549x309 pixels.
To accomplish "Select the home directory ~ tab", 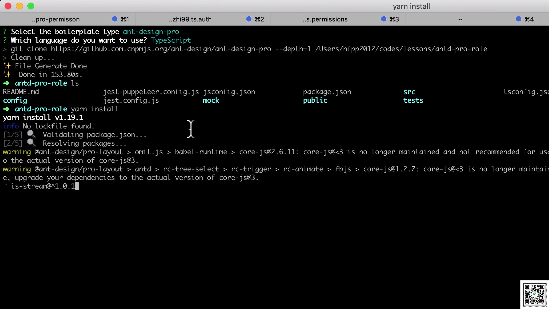I will [x=460, y=19].
